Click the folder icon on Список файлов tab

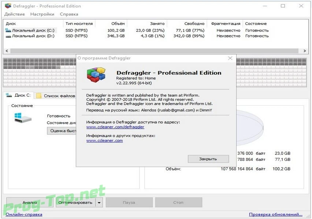[x=39, y=96]
